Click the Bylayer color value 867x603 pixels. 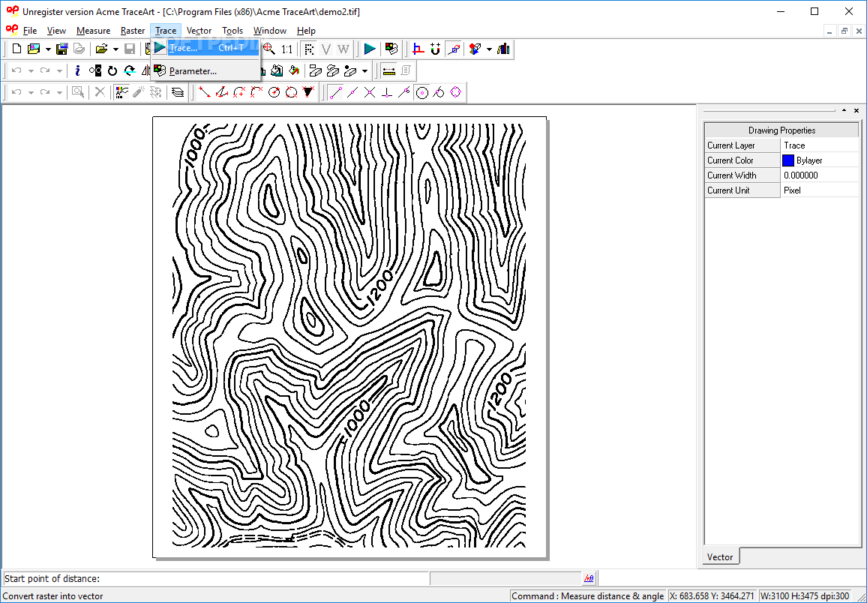[x=809, y=160]
